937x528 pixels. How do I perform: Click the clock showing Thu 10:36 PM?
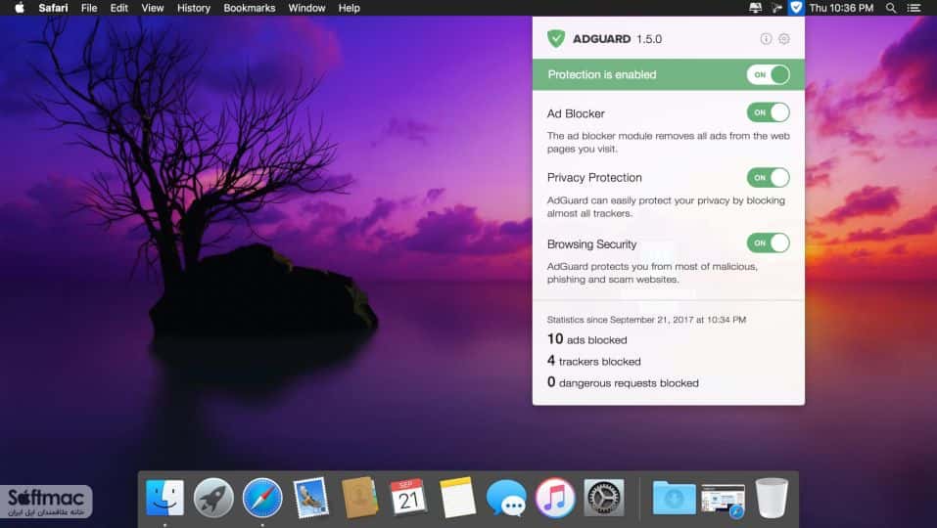tap(841, 8)
